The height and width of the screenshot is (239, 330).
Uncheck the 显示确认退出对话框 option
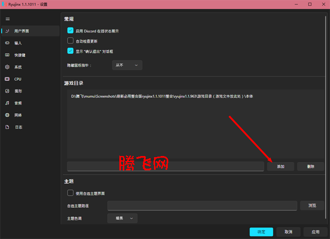click(x=70, y=51)
